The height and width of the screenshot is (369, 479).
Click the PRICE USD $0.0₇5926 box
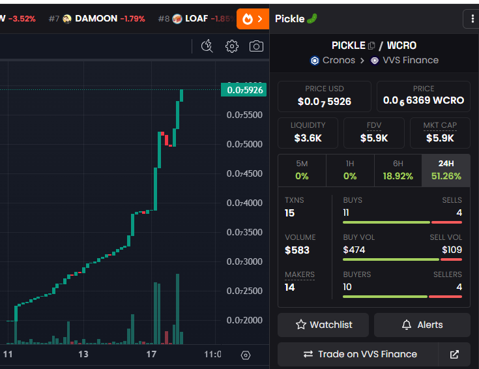(325, 96)
